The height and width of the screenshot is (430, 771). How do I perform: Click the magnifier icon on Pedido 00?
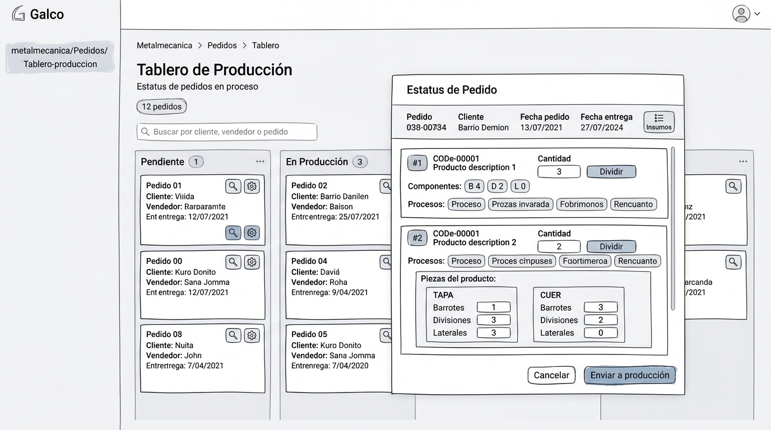[233, 261]
